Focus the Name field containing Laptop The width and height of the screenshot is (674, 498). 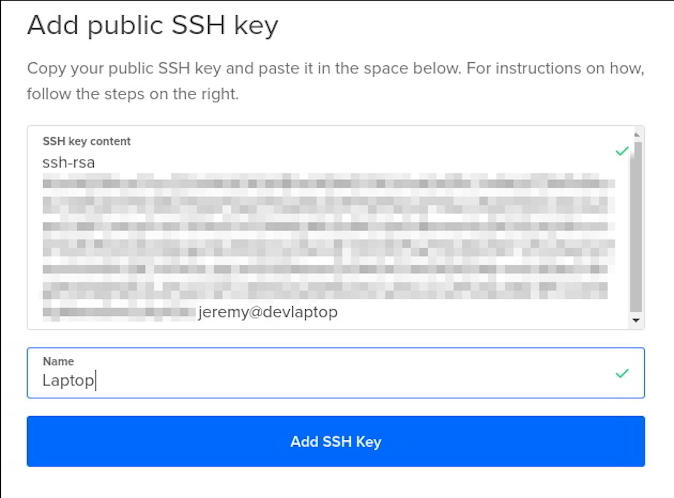336,373
